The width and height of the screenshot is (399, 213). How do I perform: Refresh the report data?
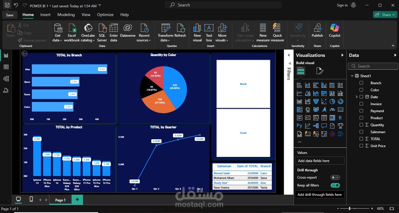click(x=180, y=31)
